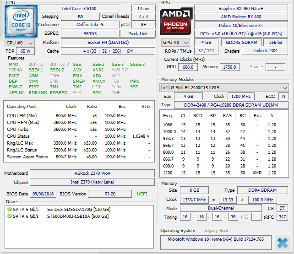Expand the memory module G Skill dropdown
294x254 pixels.
coord(224,88)
